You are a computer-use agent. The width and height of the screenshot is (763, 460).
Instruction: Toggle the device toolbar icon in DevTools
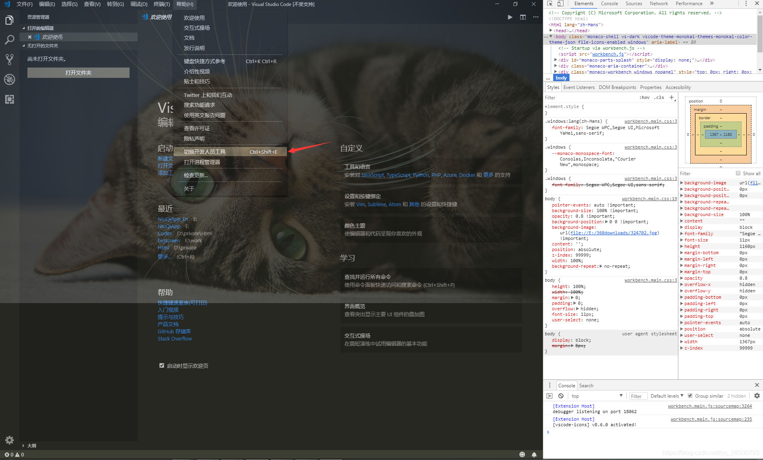[x=560, y=4]
